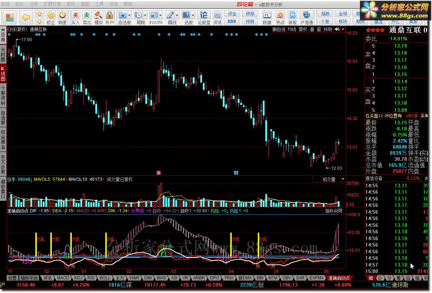Click the 研报 research report button
This screenshot has height=293, width=432.
[251, 14]
